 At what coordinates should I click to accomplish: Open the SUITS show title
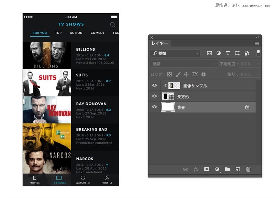click(x=82, y=75)
